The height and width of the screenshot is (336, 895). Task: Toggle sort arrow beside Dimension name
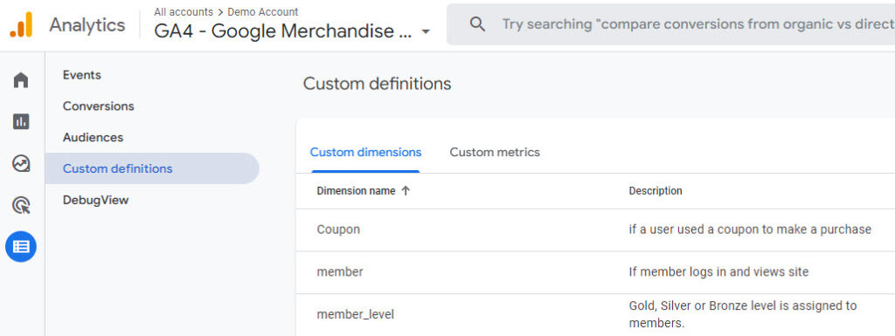point(406,191)
